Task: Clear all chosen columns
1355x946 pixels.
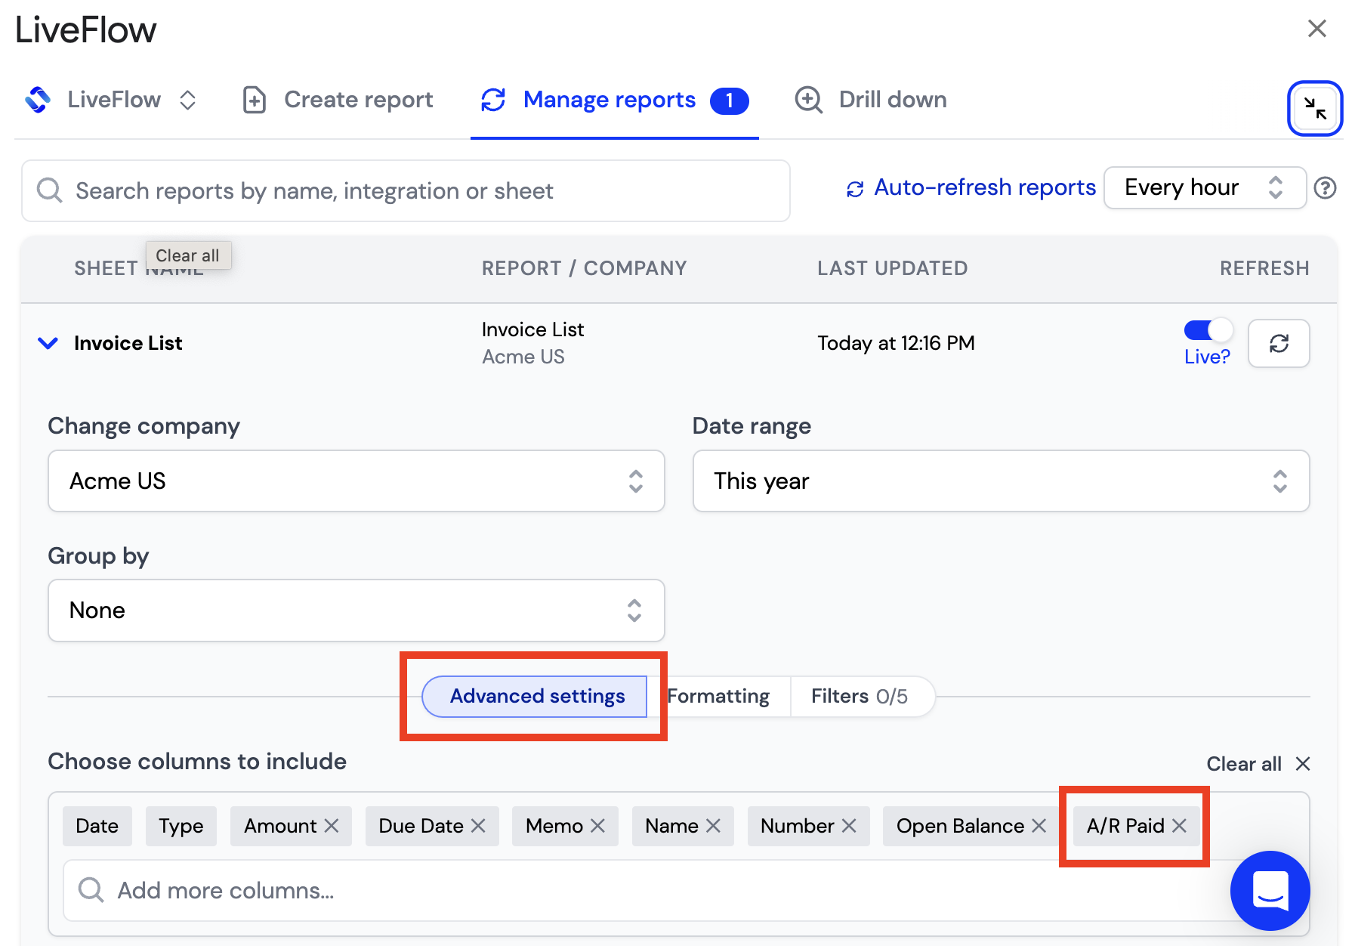Action: [x=1258, y=764]
